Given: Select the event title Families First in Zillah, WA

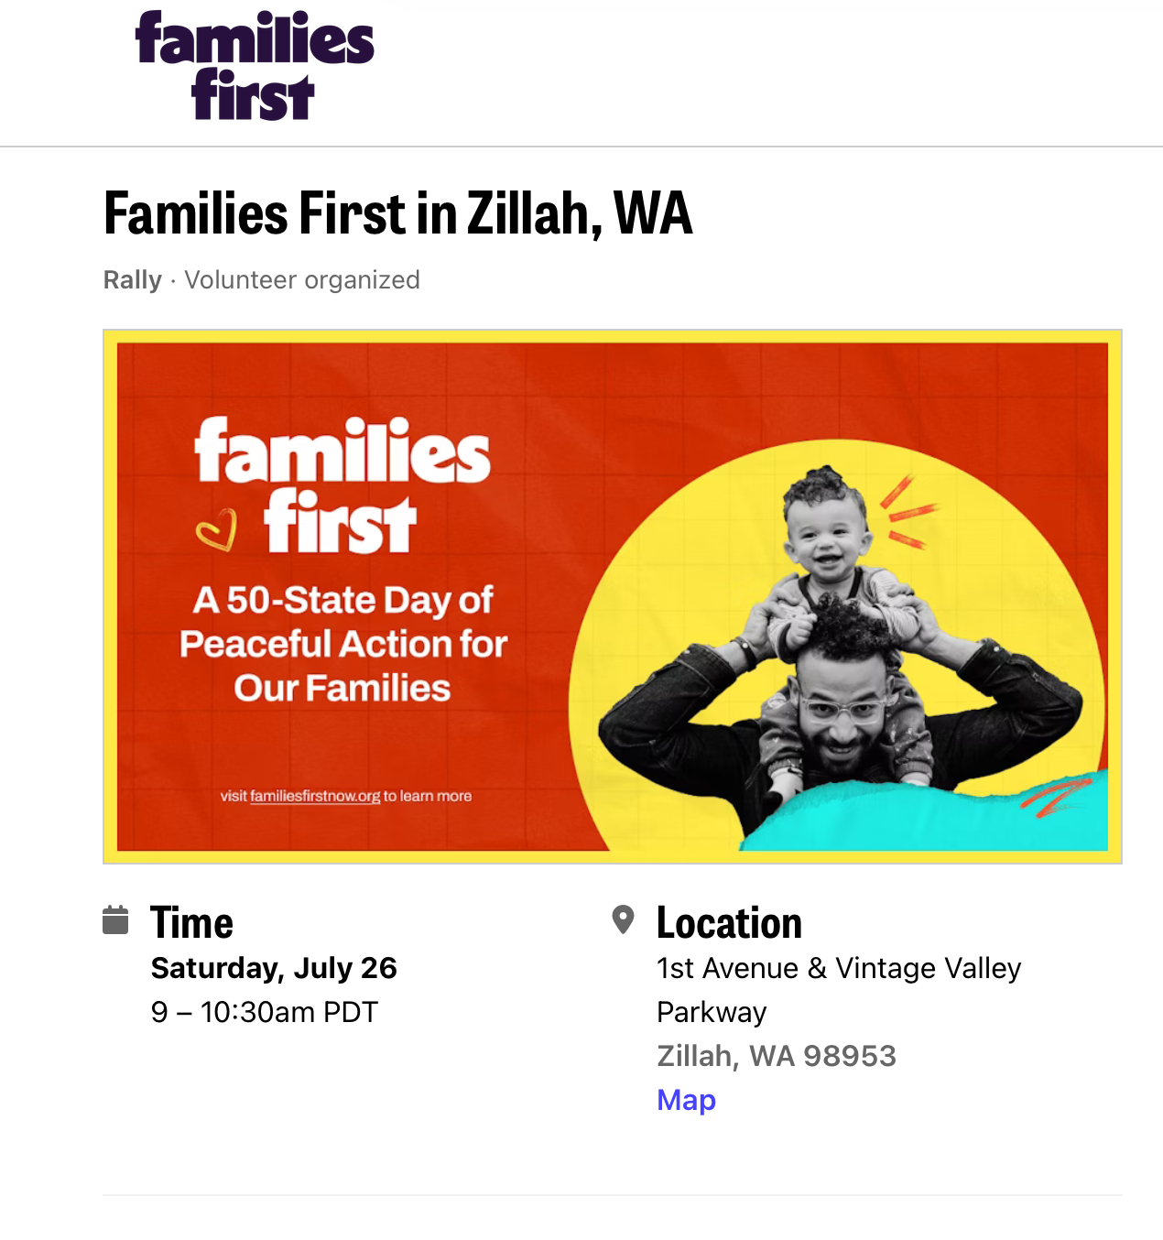Looking at the screenshot, I should tap(398, 212).
